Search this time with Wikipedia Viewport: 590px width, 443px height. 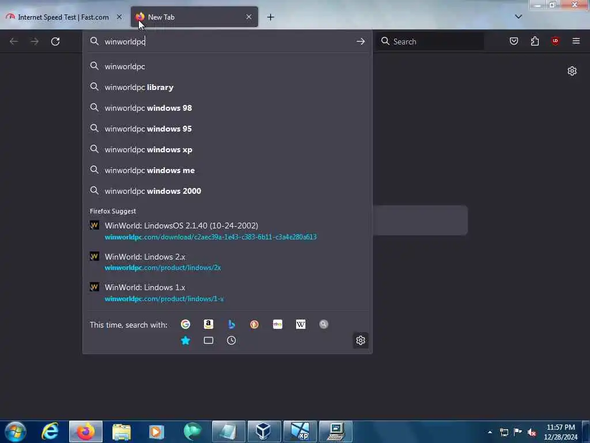click(x=301, y=324)
